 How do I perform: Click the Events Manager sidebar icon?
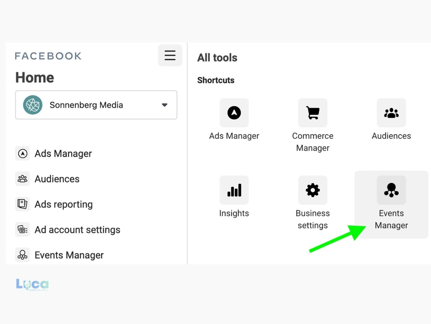[x=23, y=255]
